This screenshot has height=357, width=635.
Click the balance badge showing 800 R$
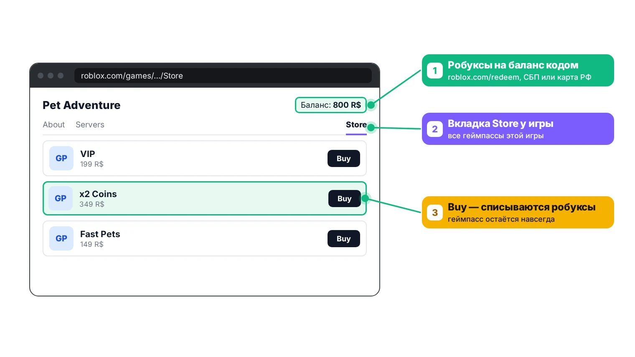coord(331,105)
